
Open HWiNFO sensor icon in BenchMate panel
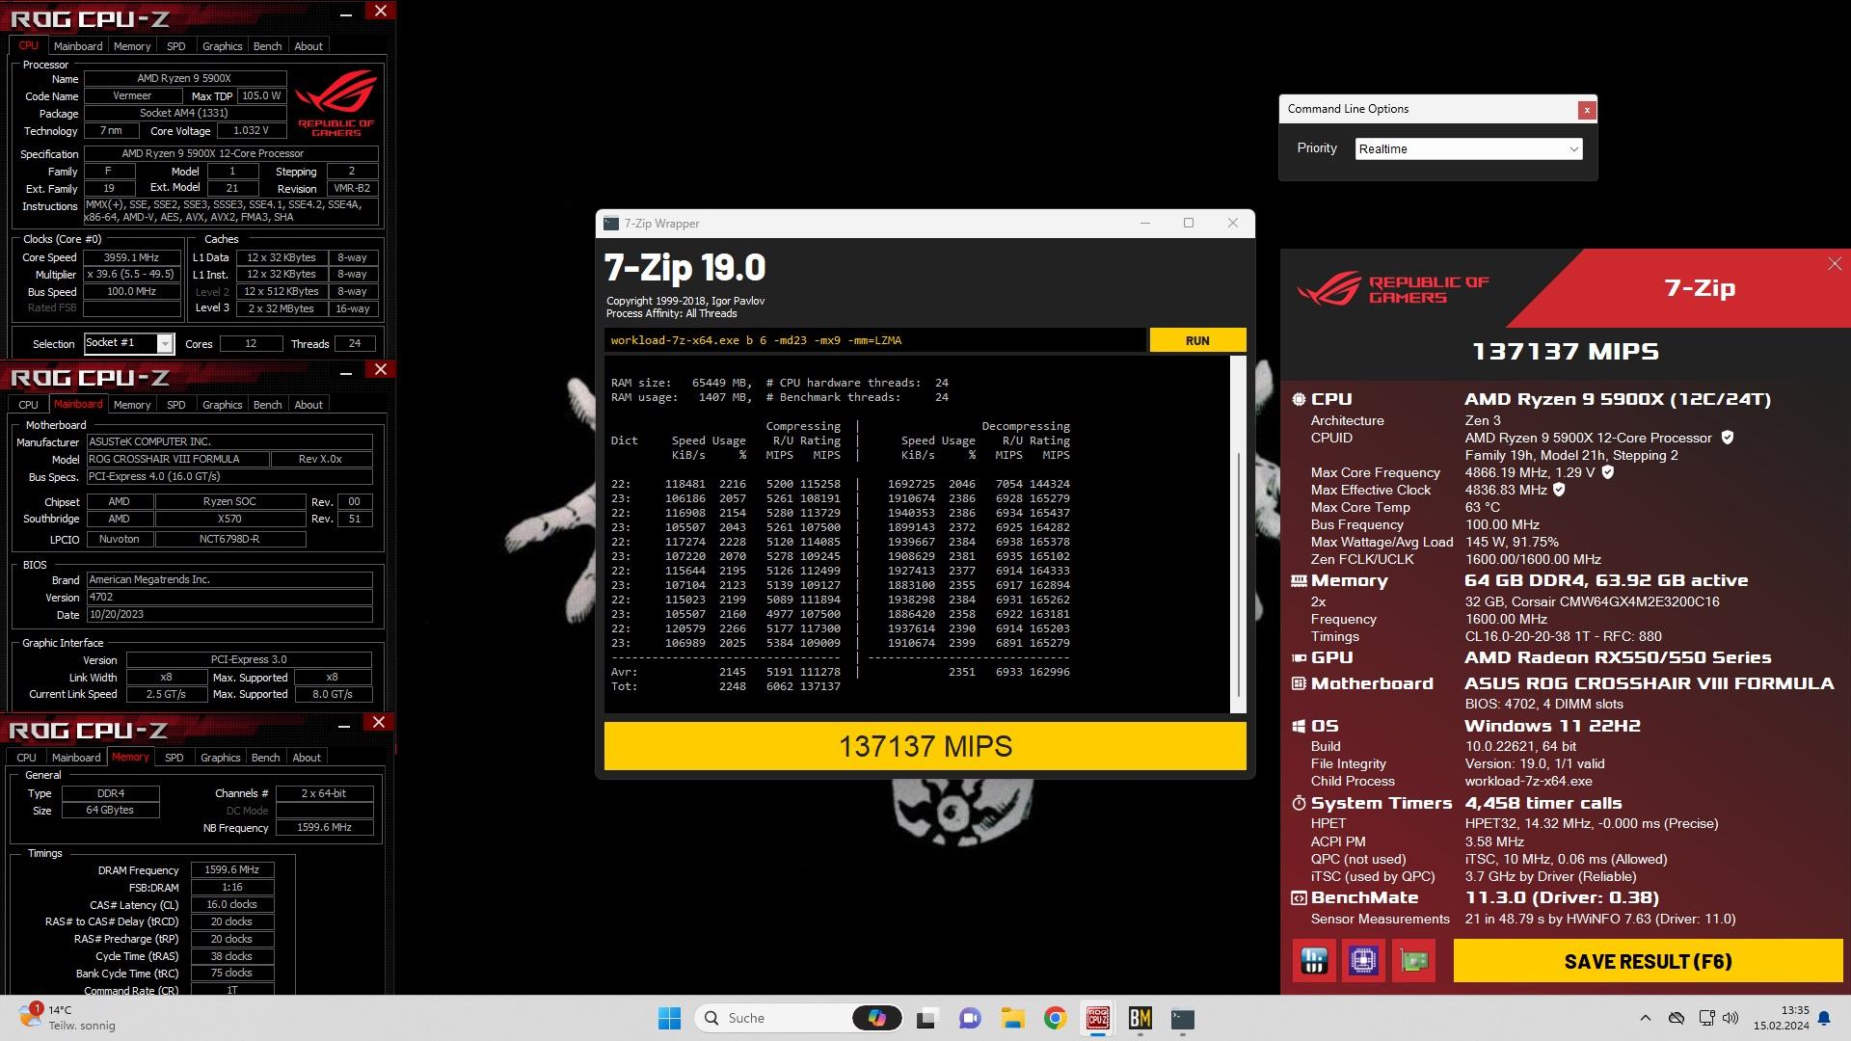point(1314,961)
